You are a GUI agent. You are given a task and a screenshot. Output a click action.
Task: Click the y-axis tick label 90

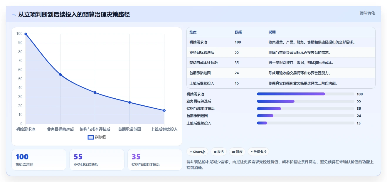coord(20,43)
